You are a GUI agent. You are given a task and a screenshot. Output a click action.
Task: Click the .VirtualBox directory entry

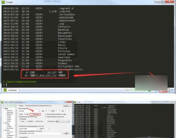coord(66,14)
